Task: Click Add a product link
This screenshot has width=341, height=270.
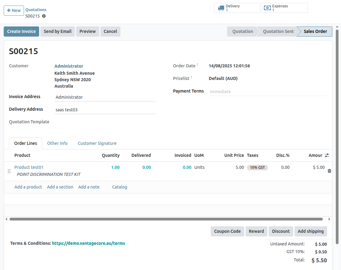Action: tap(28, 187)
